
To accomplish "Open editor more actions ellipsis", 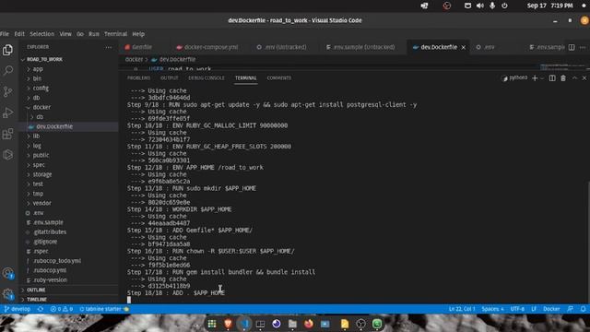I will pyautogui.click(x=583, y=47).
